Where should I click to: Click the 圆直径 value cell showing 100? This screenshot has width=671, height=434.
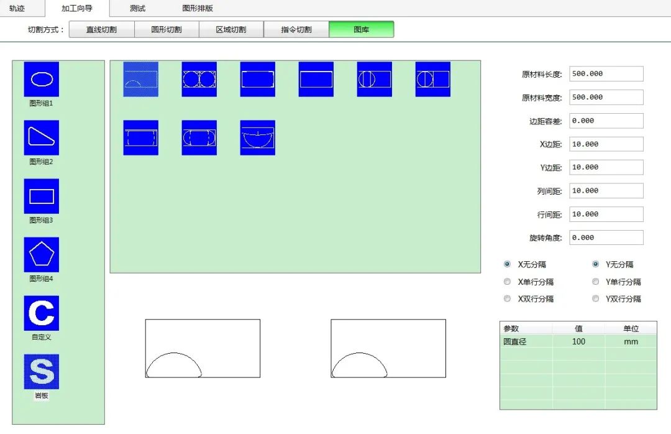578,341
